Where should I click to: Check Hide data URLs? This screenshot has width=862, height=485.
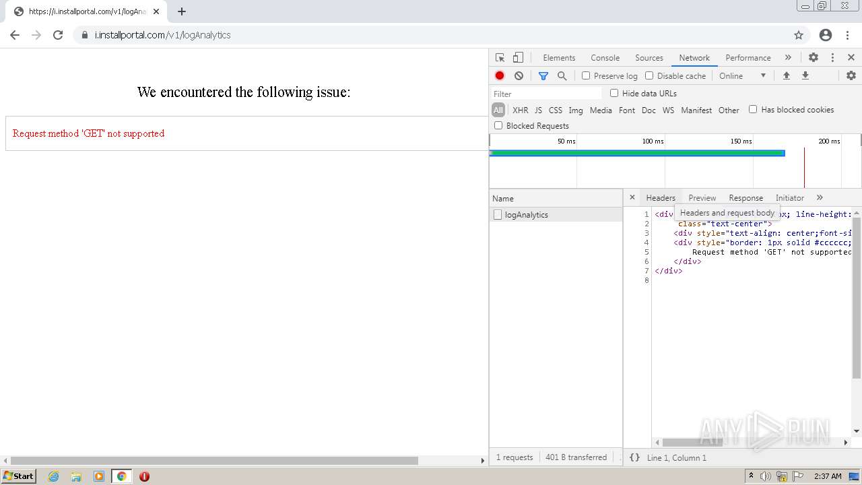tap(614, 93)
